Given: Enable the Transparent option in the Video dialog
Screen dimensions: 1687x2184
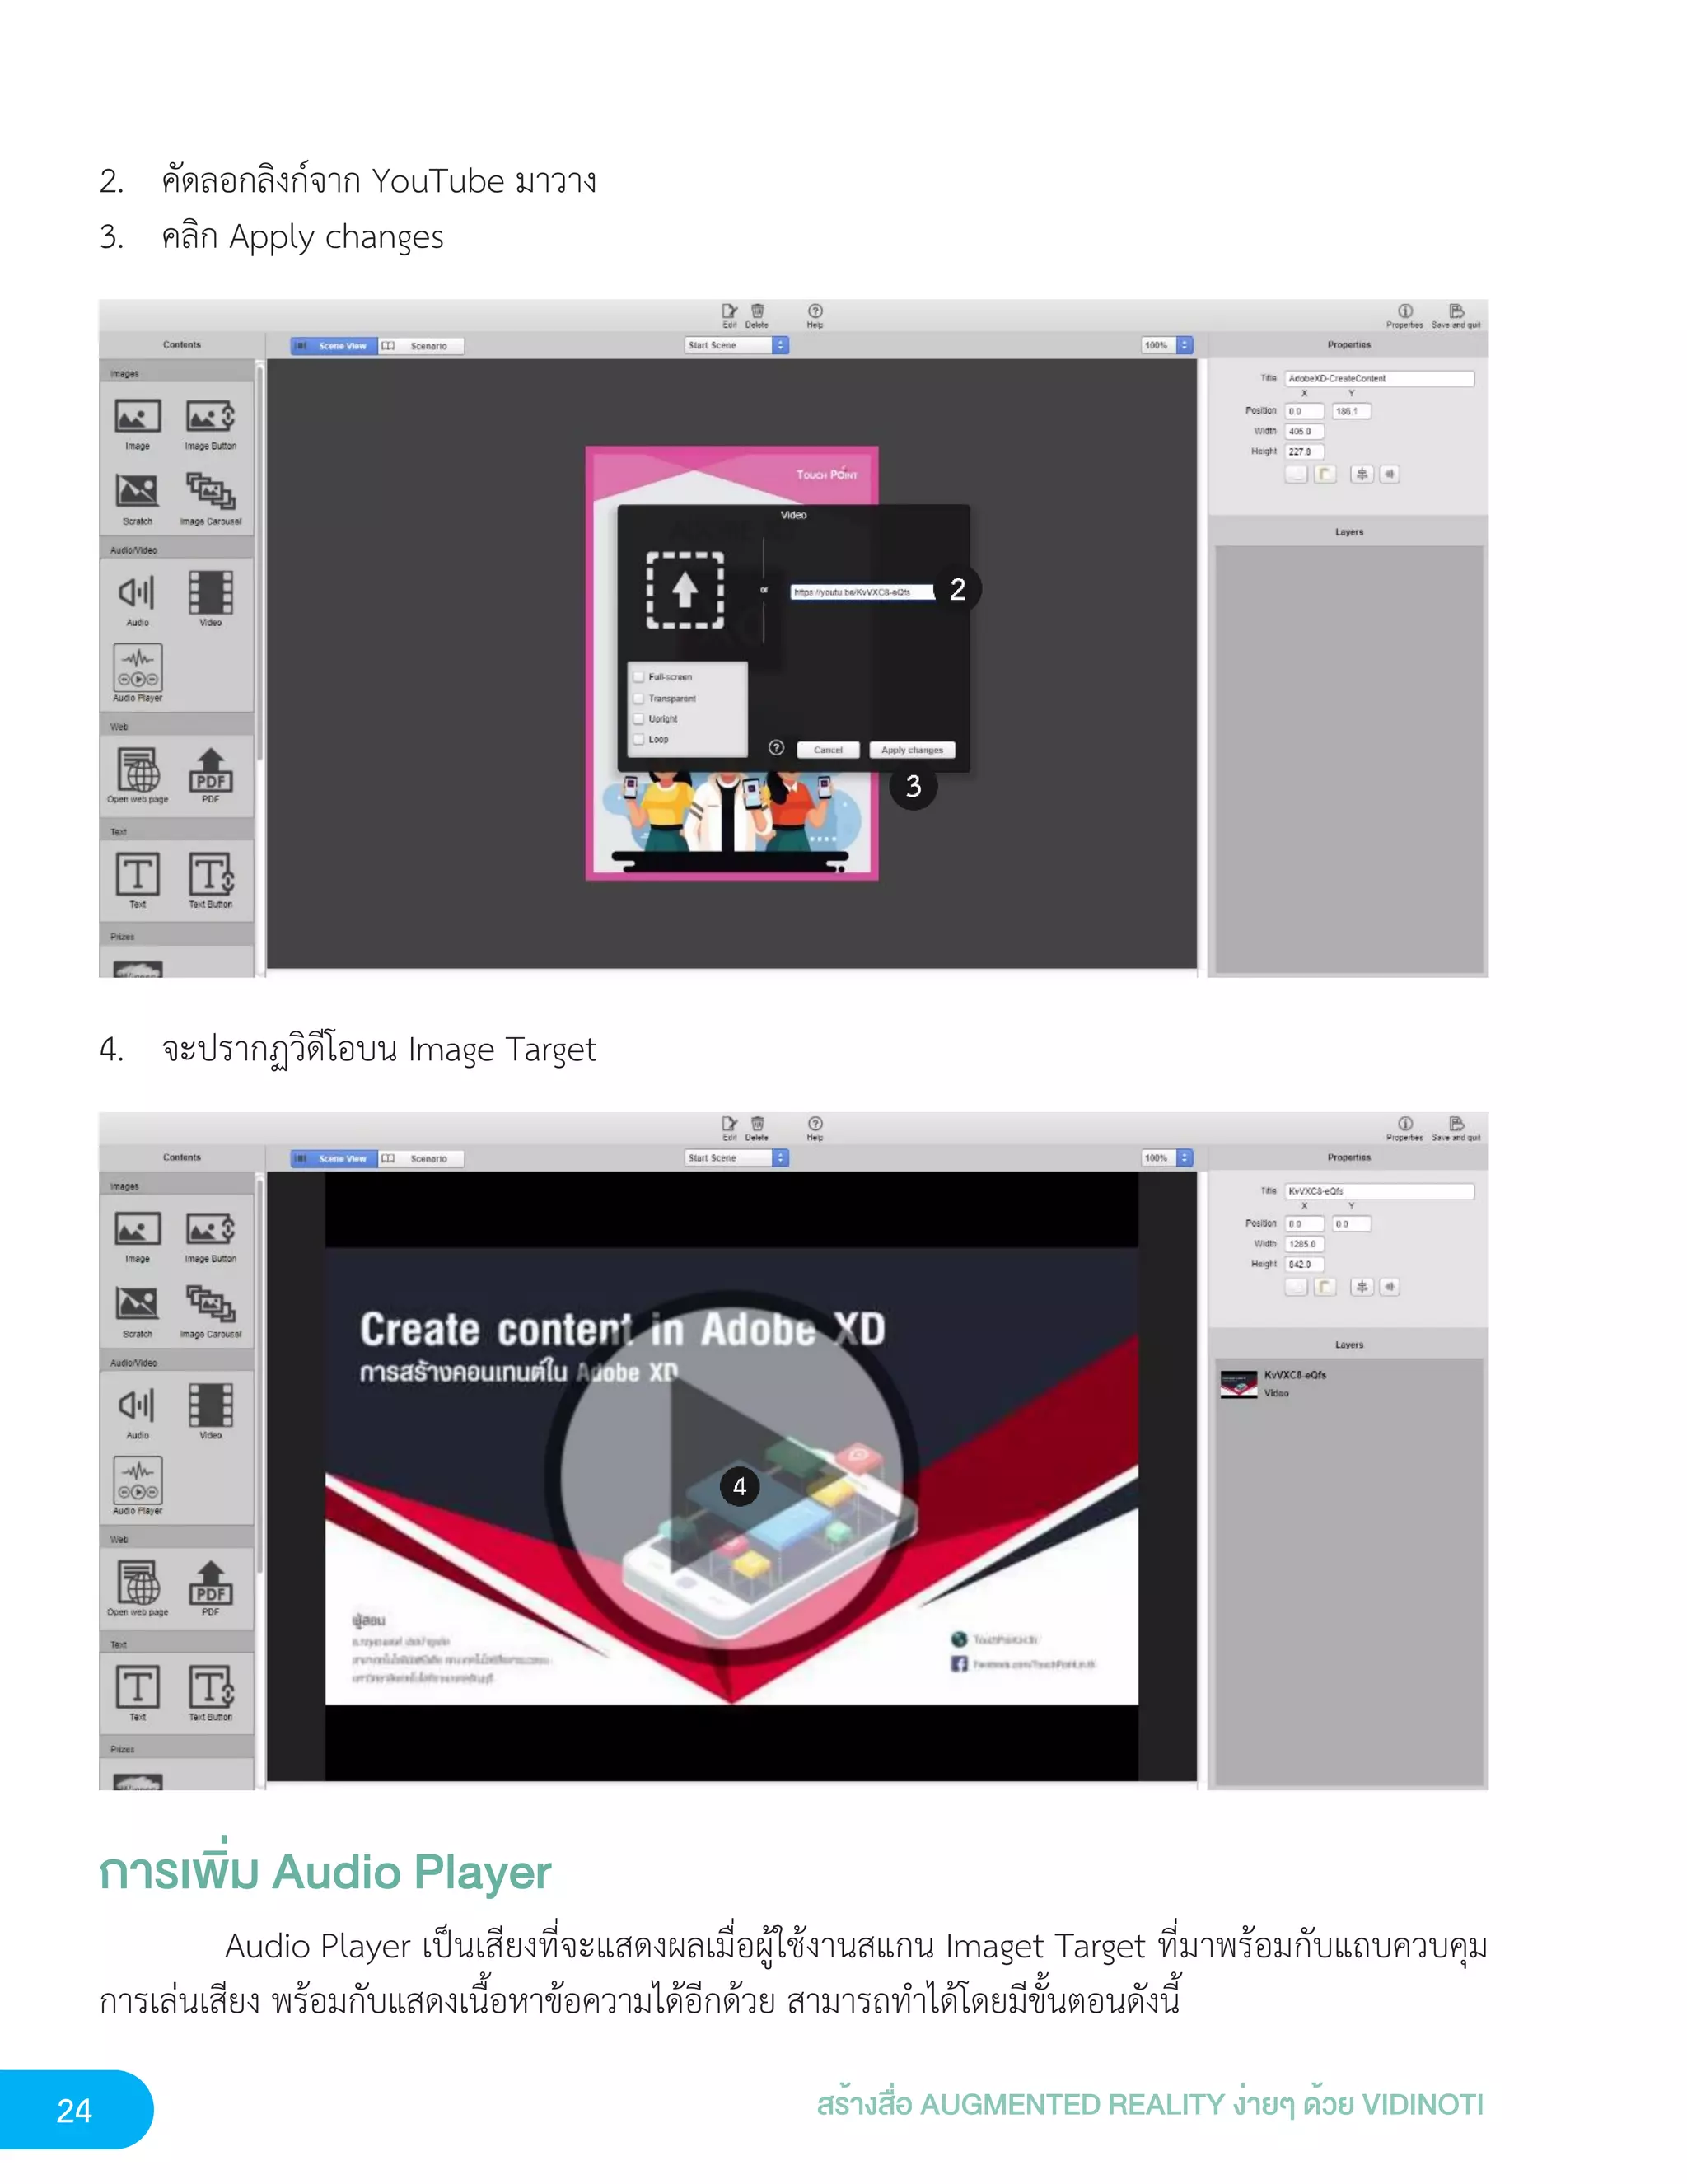Looking at the screenshot, I should point(639,698).
